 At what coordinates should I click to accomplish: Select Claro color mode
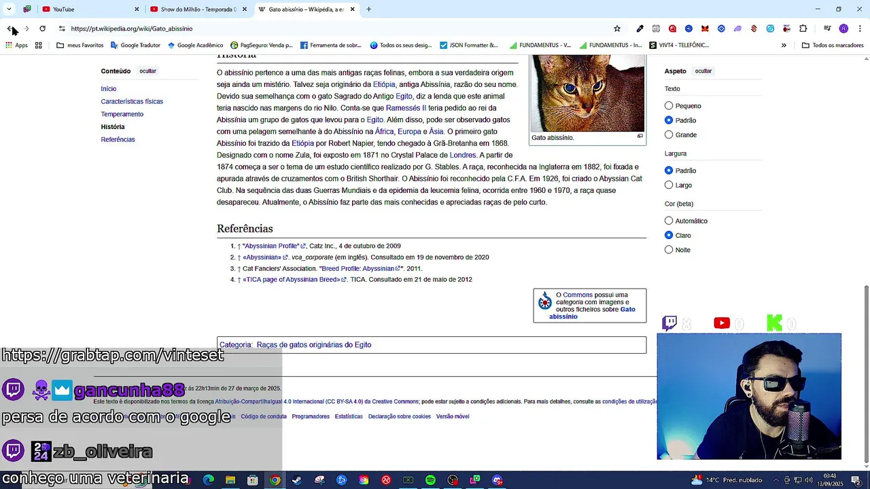(669, 235)
